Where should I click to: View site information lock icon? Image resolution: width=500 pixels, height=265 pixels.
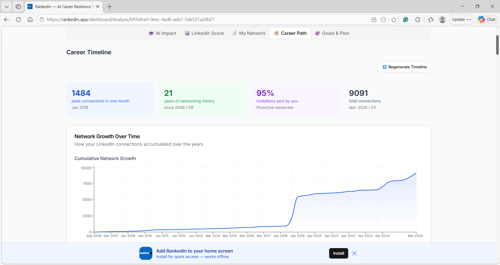(42, 19)
